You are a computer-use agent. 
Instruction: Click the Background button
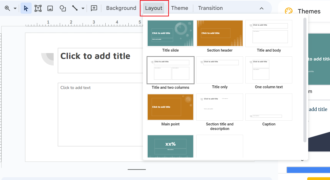(x=121, y=8)
